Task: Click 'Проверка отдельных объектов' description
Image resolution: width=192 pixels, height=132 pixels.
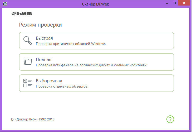Action: 62,87
